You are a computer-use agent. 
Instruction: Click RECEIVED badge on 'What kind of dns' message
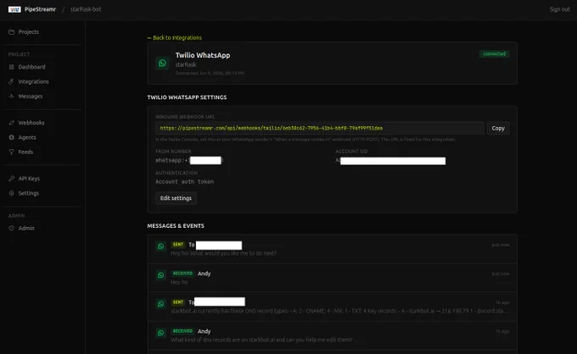tap(182, 331)
